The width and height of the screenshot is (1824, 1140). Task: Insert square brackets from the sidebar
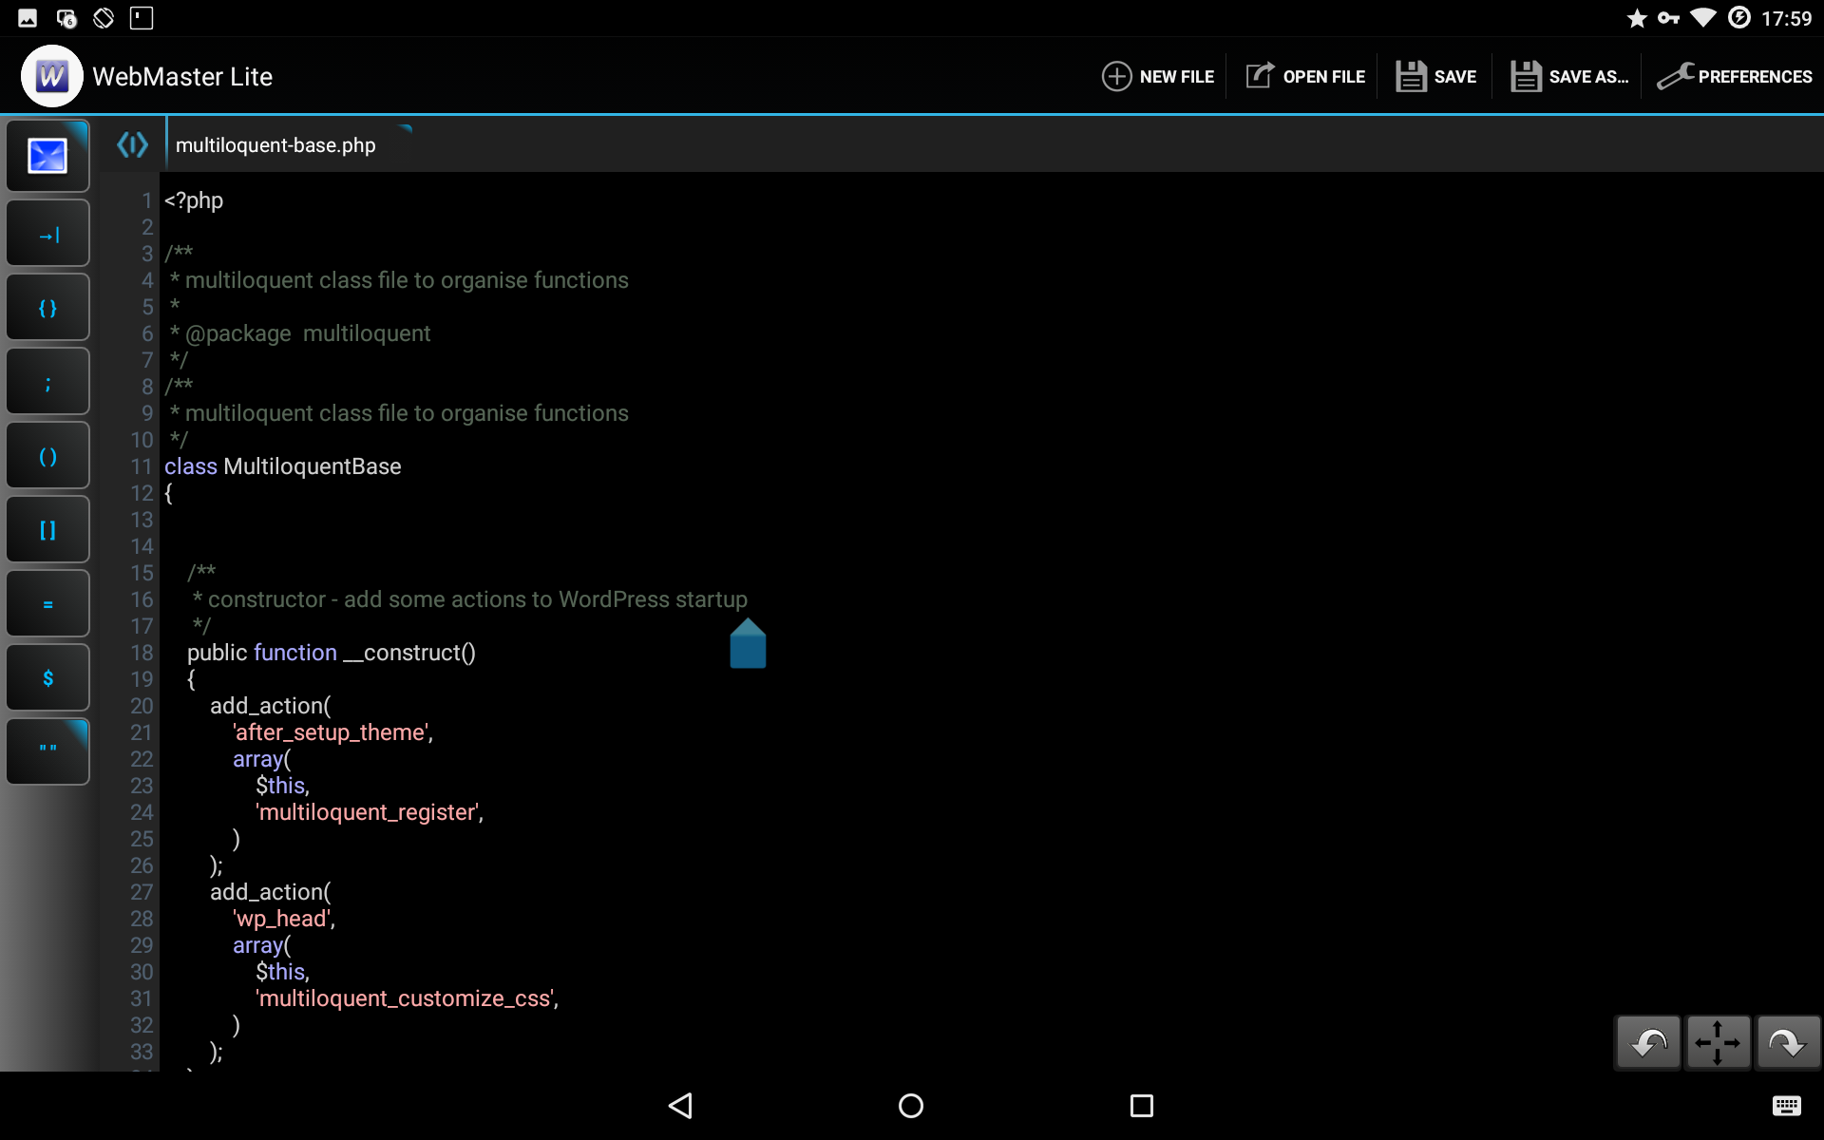click(47, 530)
